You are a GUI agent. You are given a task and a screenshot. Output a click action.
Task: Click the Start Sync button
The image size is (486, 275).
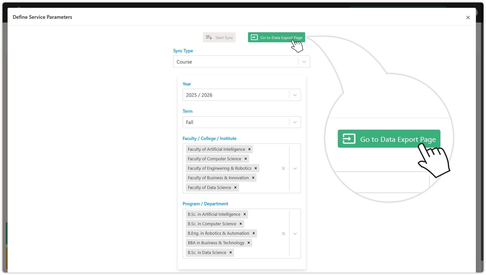pyautogui.click(x=219, y=37)
